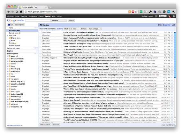Expand the friends folder

(x=8, y=69)
